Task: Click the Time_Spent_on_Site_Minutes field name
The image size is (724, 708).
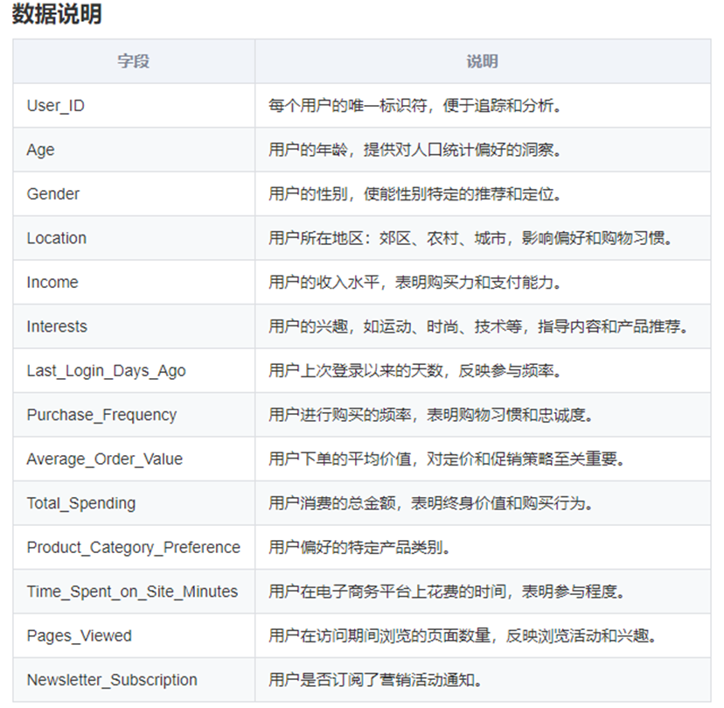Action: coord(133,592)
